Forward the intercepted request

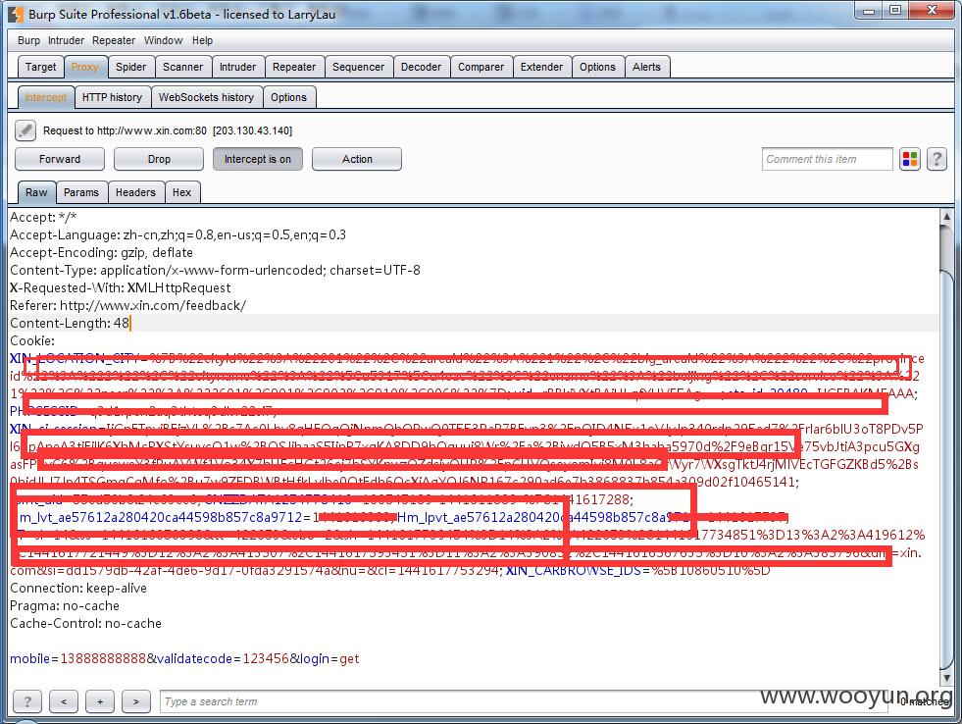point(60,159)
